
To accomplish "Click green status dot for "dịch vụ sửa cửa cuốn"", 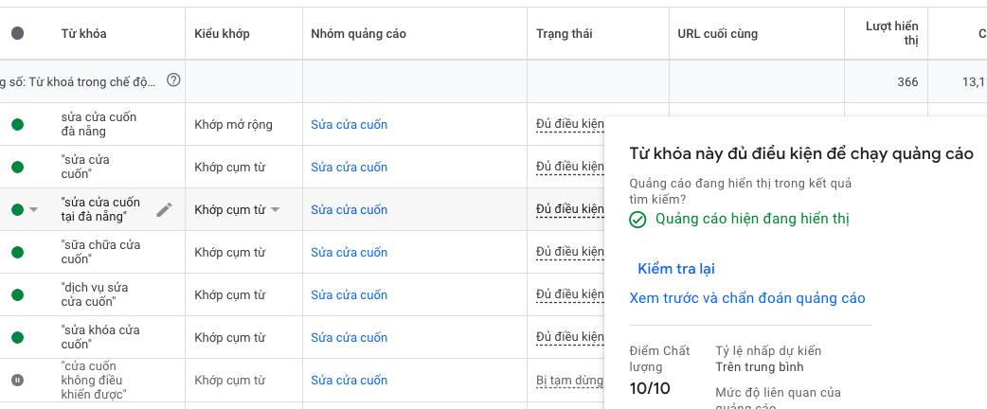I will [x=17, y=294].
